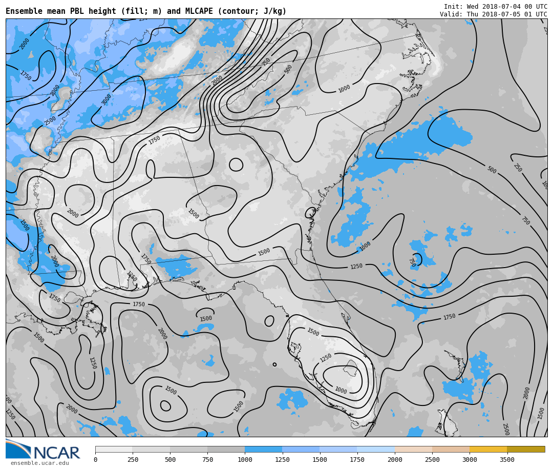This screenshot has width=553, height=469.
Task: Click the colorbar tick label '3000'
Action: pos(470,459)
